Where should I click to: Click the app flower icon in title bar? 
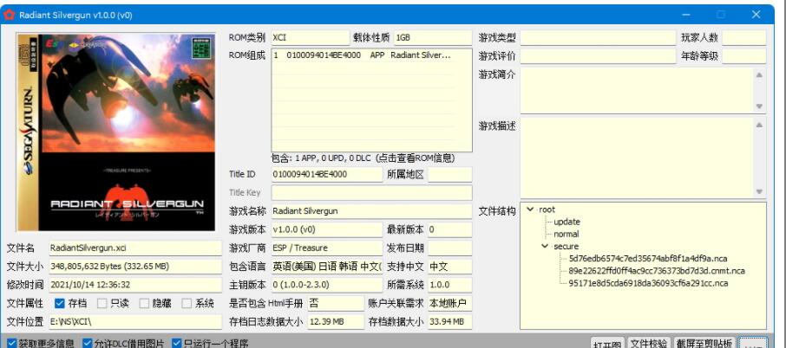9,15
